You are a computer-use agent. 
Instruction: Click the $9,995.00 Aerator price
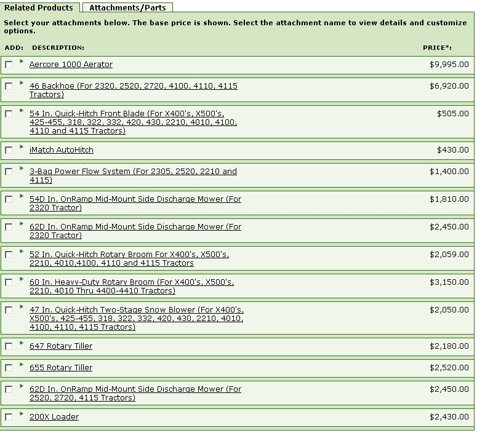(449, 65)
